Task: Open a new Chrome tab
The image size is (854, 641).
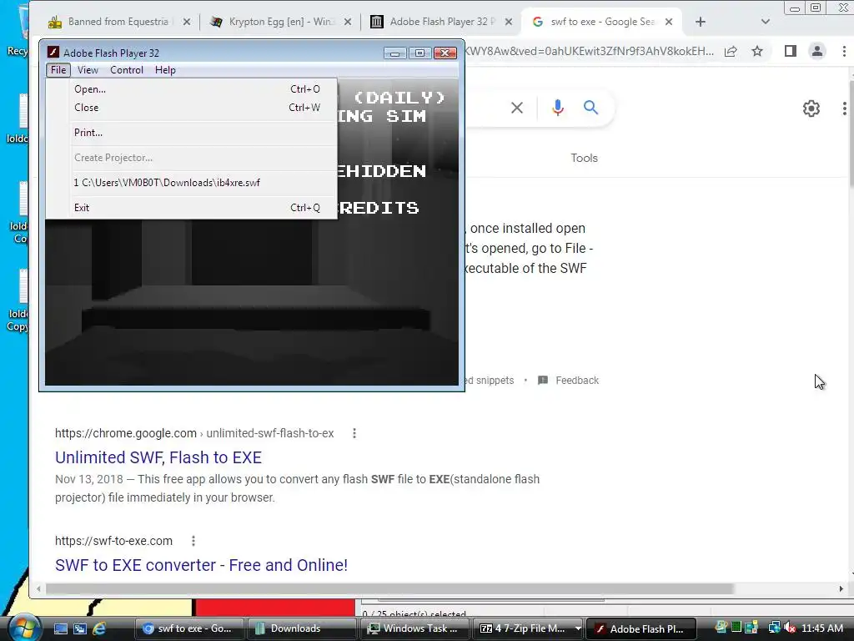Action: coord(701,22)
